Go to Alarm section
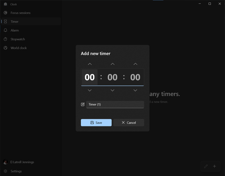 [x=31, y=30]
